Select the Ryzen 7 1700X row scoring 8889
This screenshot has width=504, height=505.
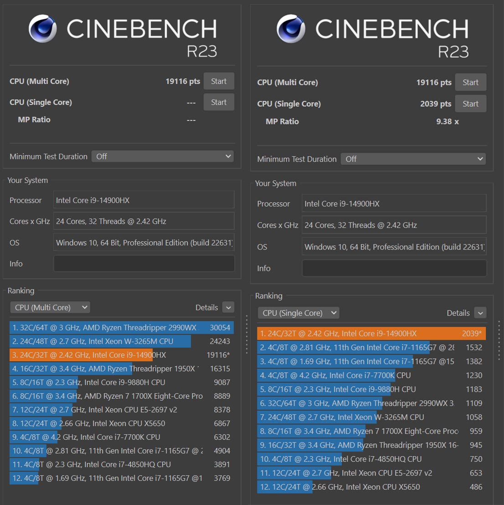click(x=122, y=396)
